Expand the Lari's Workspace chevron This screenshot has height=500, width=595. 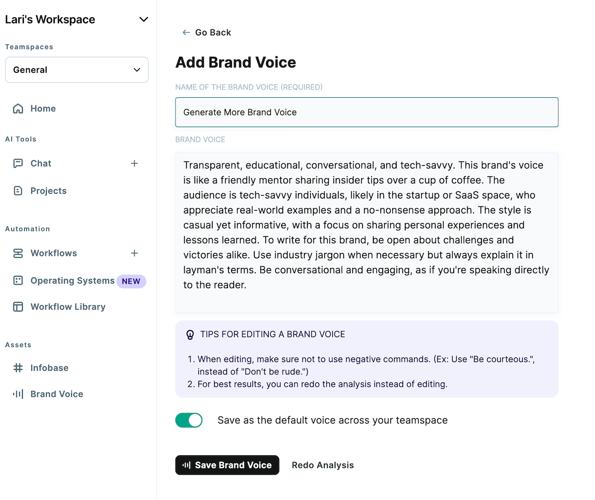pos(143,20)
